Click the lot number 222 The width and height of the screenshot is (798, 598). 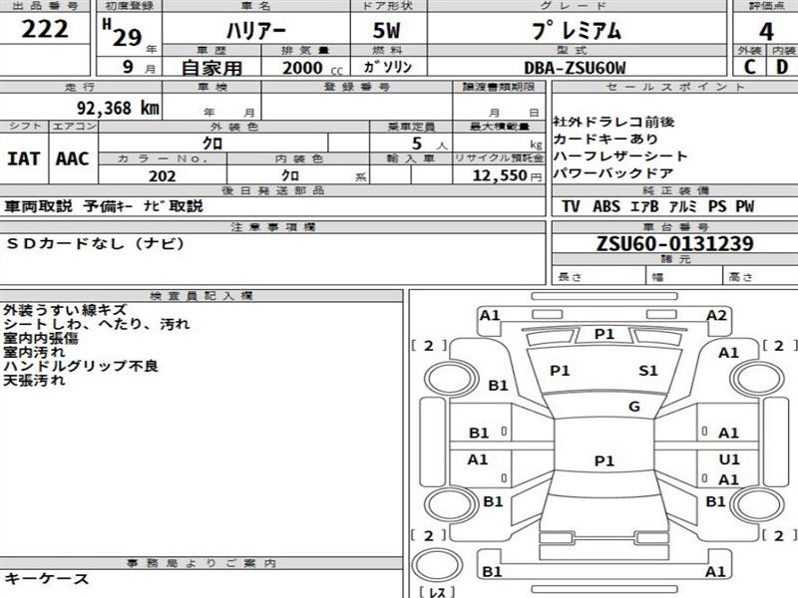click(x=44, y=29)
